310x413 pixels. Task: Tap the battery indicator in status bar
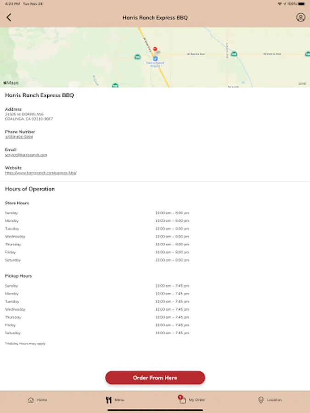[x=302, y=4]
